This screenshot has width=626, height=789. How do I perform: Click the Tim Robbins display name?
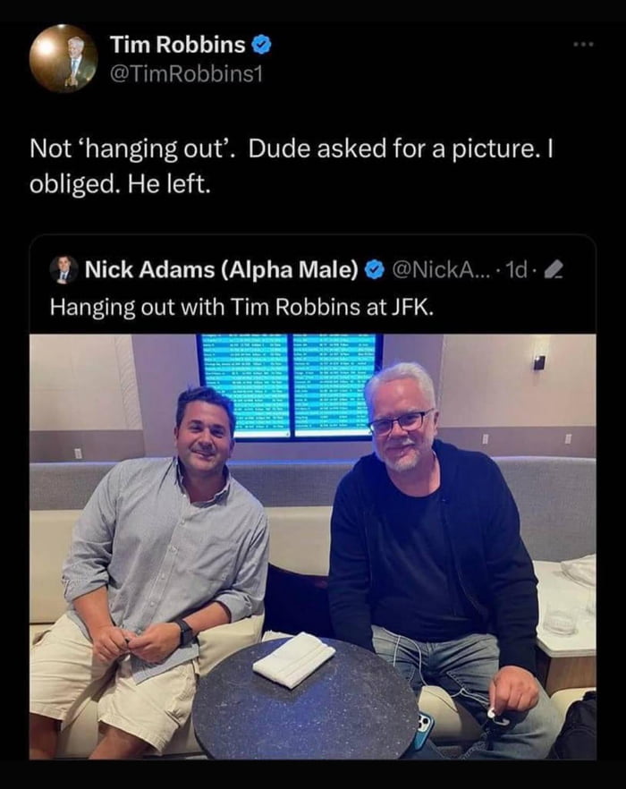coord(178,43)
